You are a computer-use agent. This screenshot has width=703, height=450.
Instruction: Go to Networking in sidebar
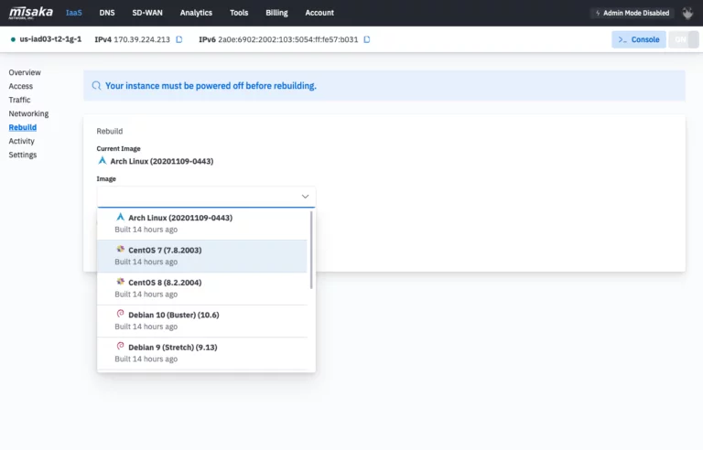click(x=28, y=113)
